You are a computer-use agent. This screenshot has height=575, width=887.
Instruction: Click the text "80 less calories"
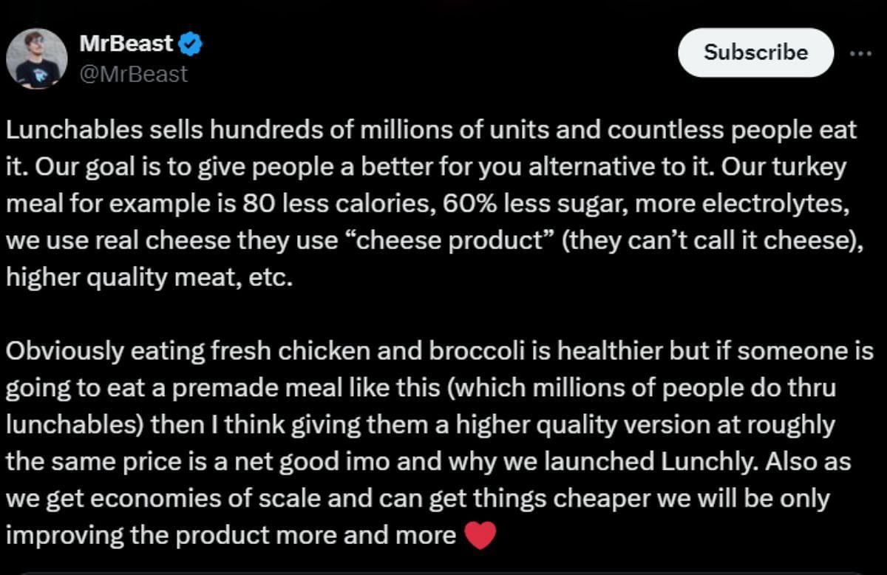337,204
